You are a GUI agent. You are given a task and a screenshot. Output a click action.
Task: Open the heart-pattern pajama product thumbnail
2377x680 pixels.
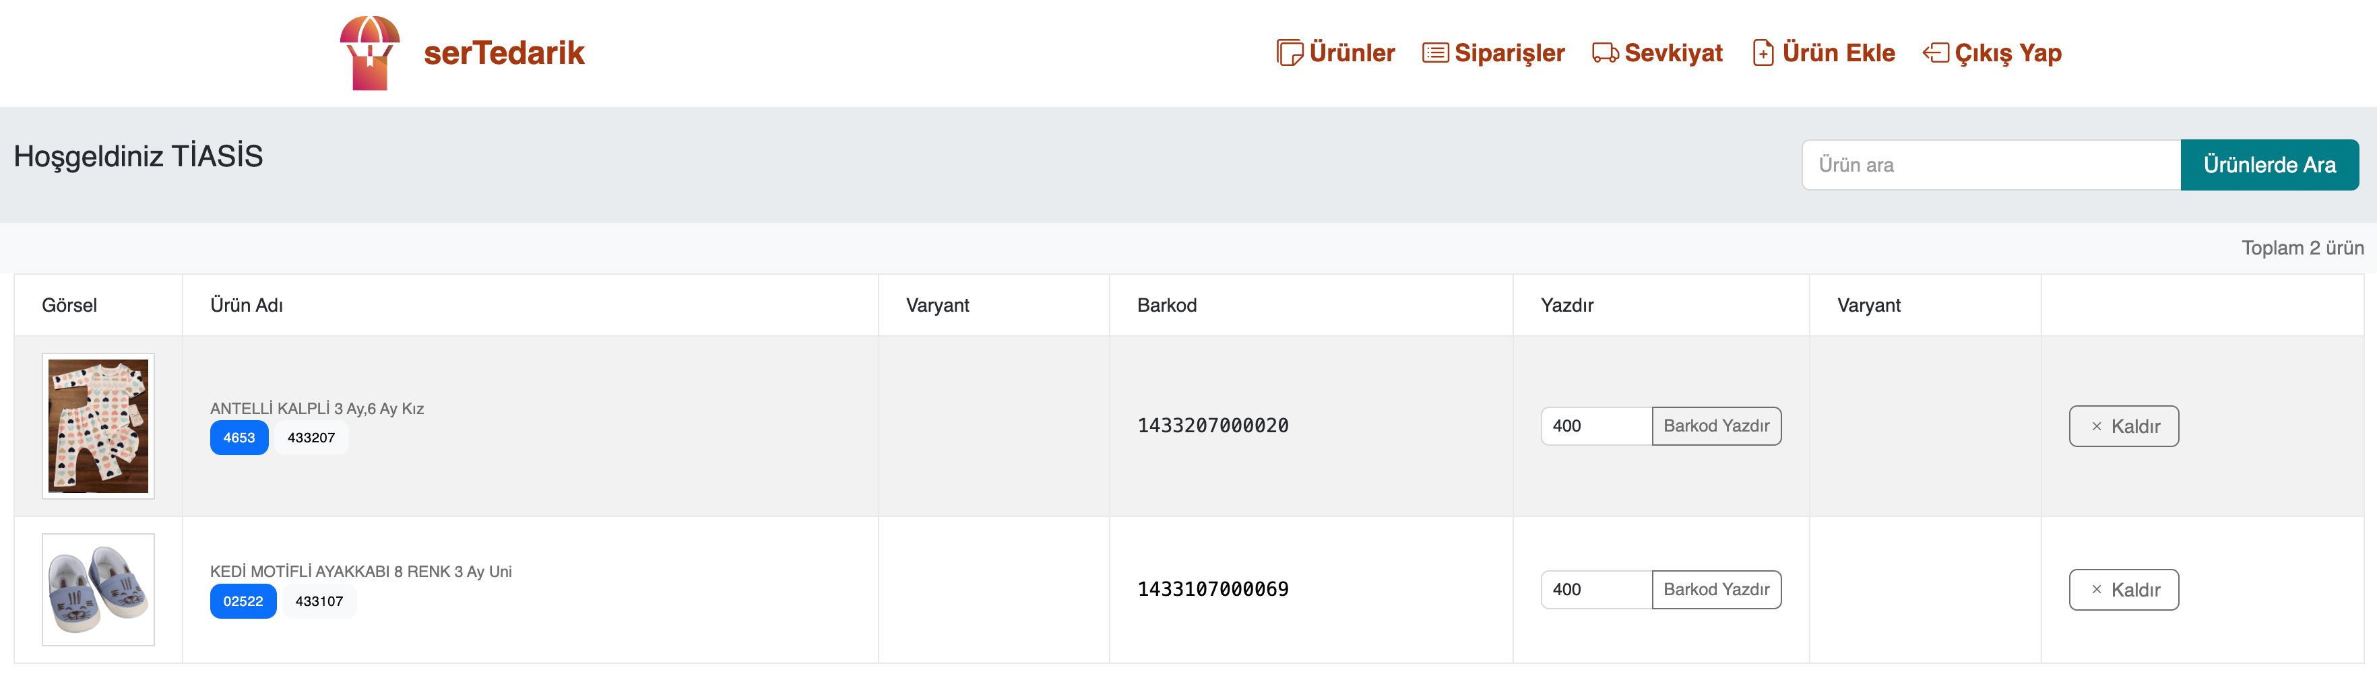coord(98,426)
